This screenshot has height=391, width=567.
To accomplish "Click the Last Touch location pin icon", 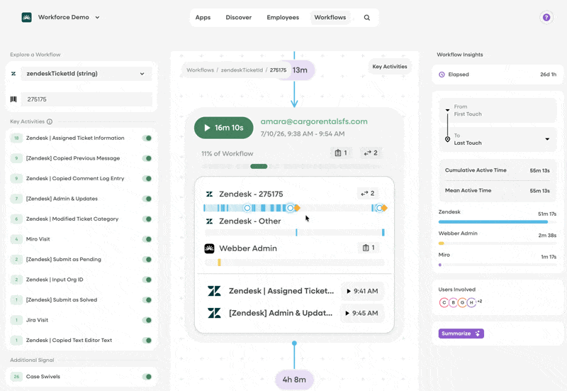I will (447, 139).
